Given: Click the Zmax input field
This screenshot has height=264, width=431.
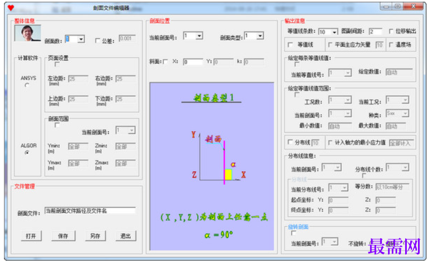Looking at the screenshot, I should point(126,163).
